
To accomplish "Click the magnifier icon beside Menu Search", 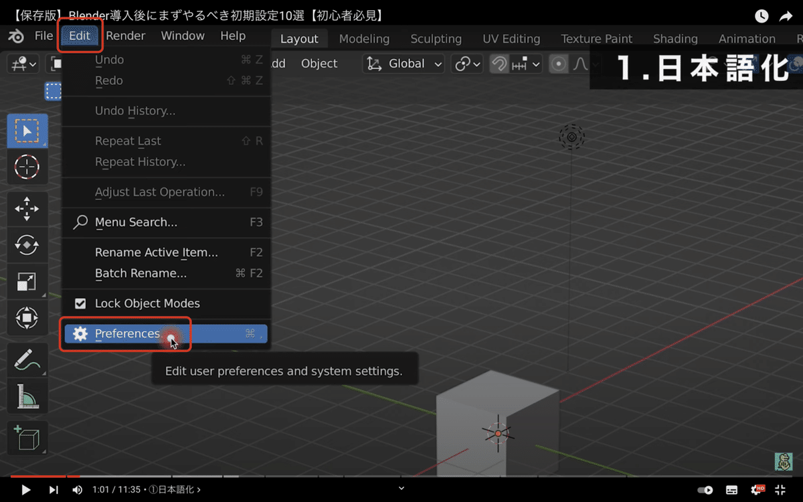I will point(80,222).
